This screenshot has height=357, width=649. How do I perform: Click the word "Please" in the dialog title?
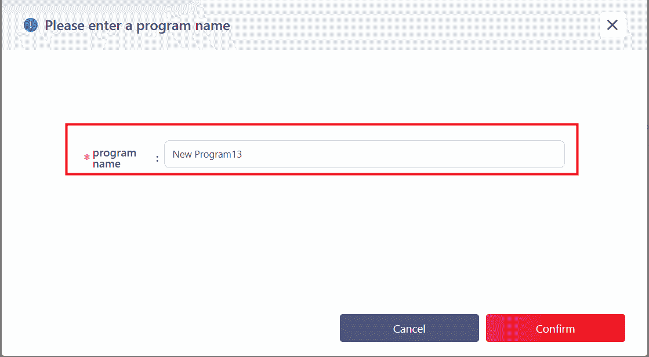[x=63, y=25]
